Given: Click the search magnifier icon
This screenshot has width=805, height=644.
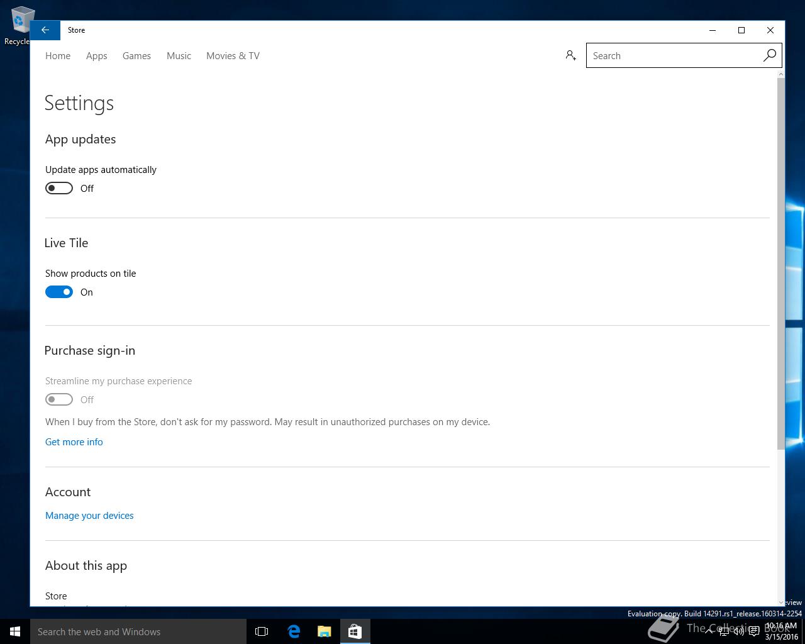Looking at the screenshot, I should click(x=769, y=55).
